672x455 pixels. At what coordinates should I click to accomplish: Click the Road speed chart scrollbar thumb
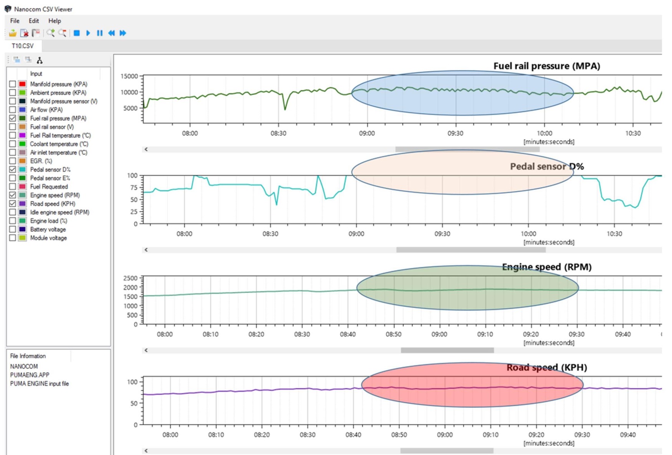[x=447, y=451]
